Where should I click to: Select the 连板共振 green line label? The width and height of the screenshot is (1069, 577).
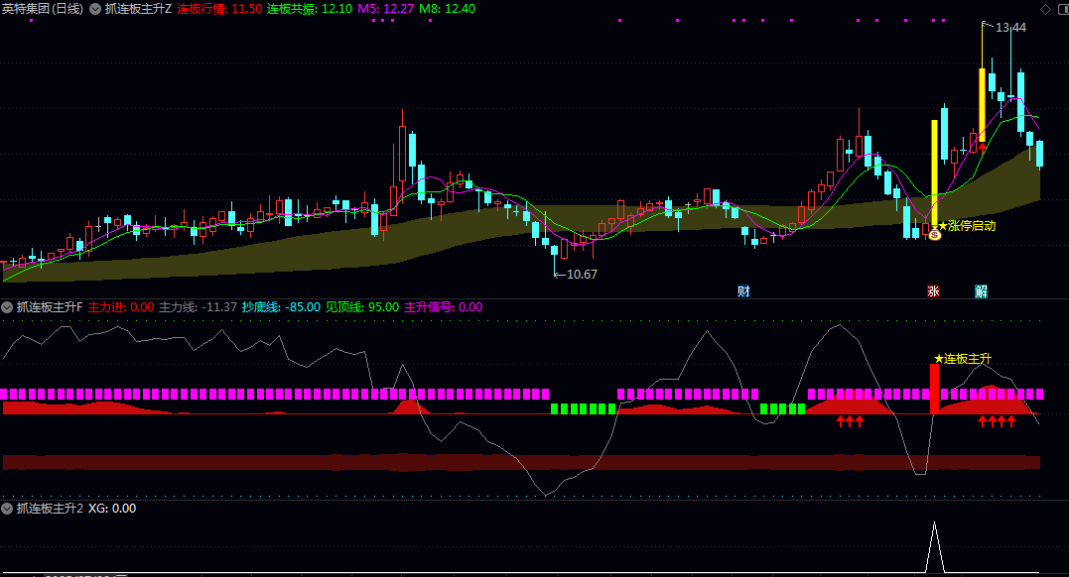309,9
